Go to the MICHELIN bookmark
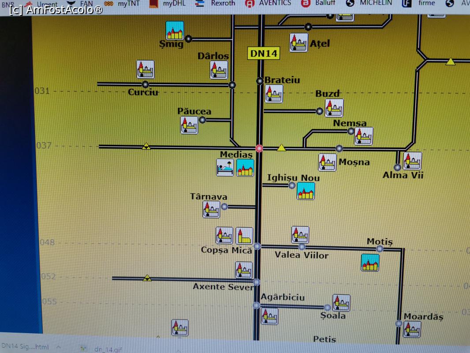The width and height of the screenshot is (470, 353). (375, 3)
